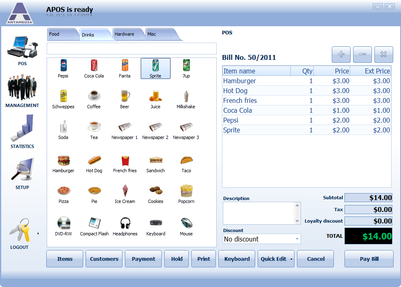401x287 pixels.
Task: Add Cookies to the order
Action: [x=156, y=195]
